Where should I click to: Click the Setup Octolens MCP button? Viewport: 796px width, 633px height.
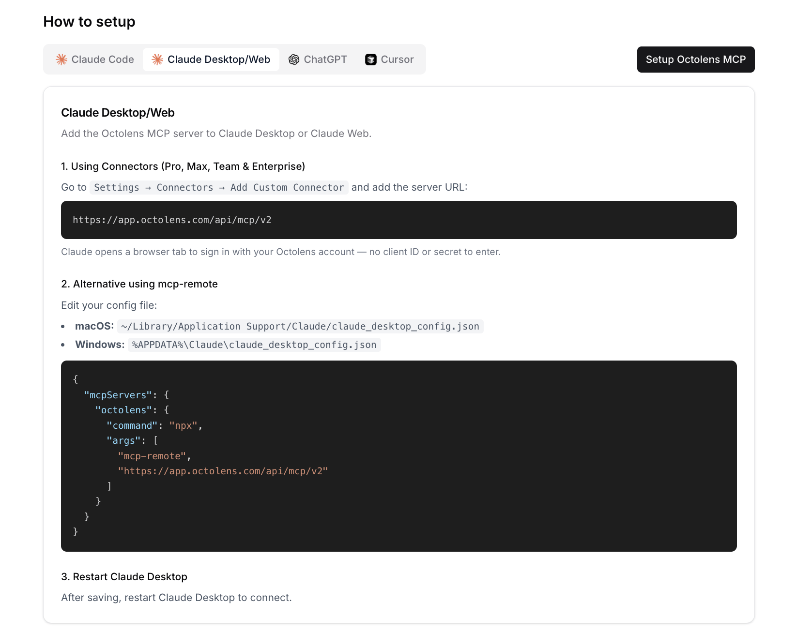(696, 60)
